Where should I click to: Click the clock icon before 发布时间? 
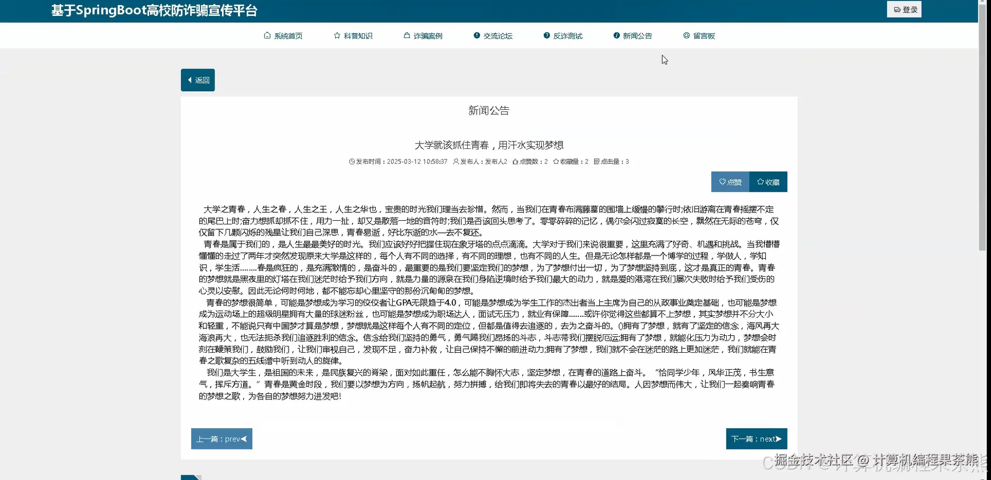pyautogui.click(x=351, y=162)
